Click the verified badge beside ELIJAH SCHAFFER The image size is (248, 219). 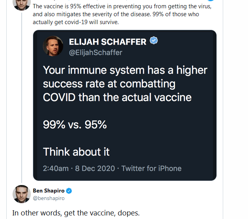(154, 41)
